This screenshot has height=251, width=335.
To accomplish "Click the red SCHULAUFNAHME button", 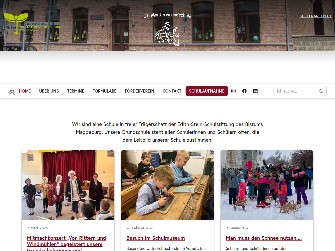I will [207, 91].
